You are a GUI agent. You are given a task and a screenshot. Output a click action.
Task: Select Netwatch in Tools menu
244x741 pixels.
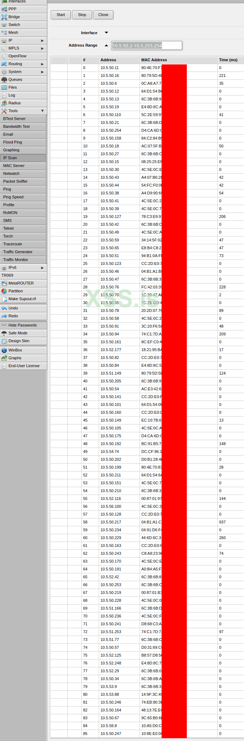(x=23, y=173)
